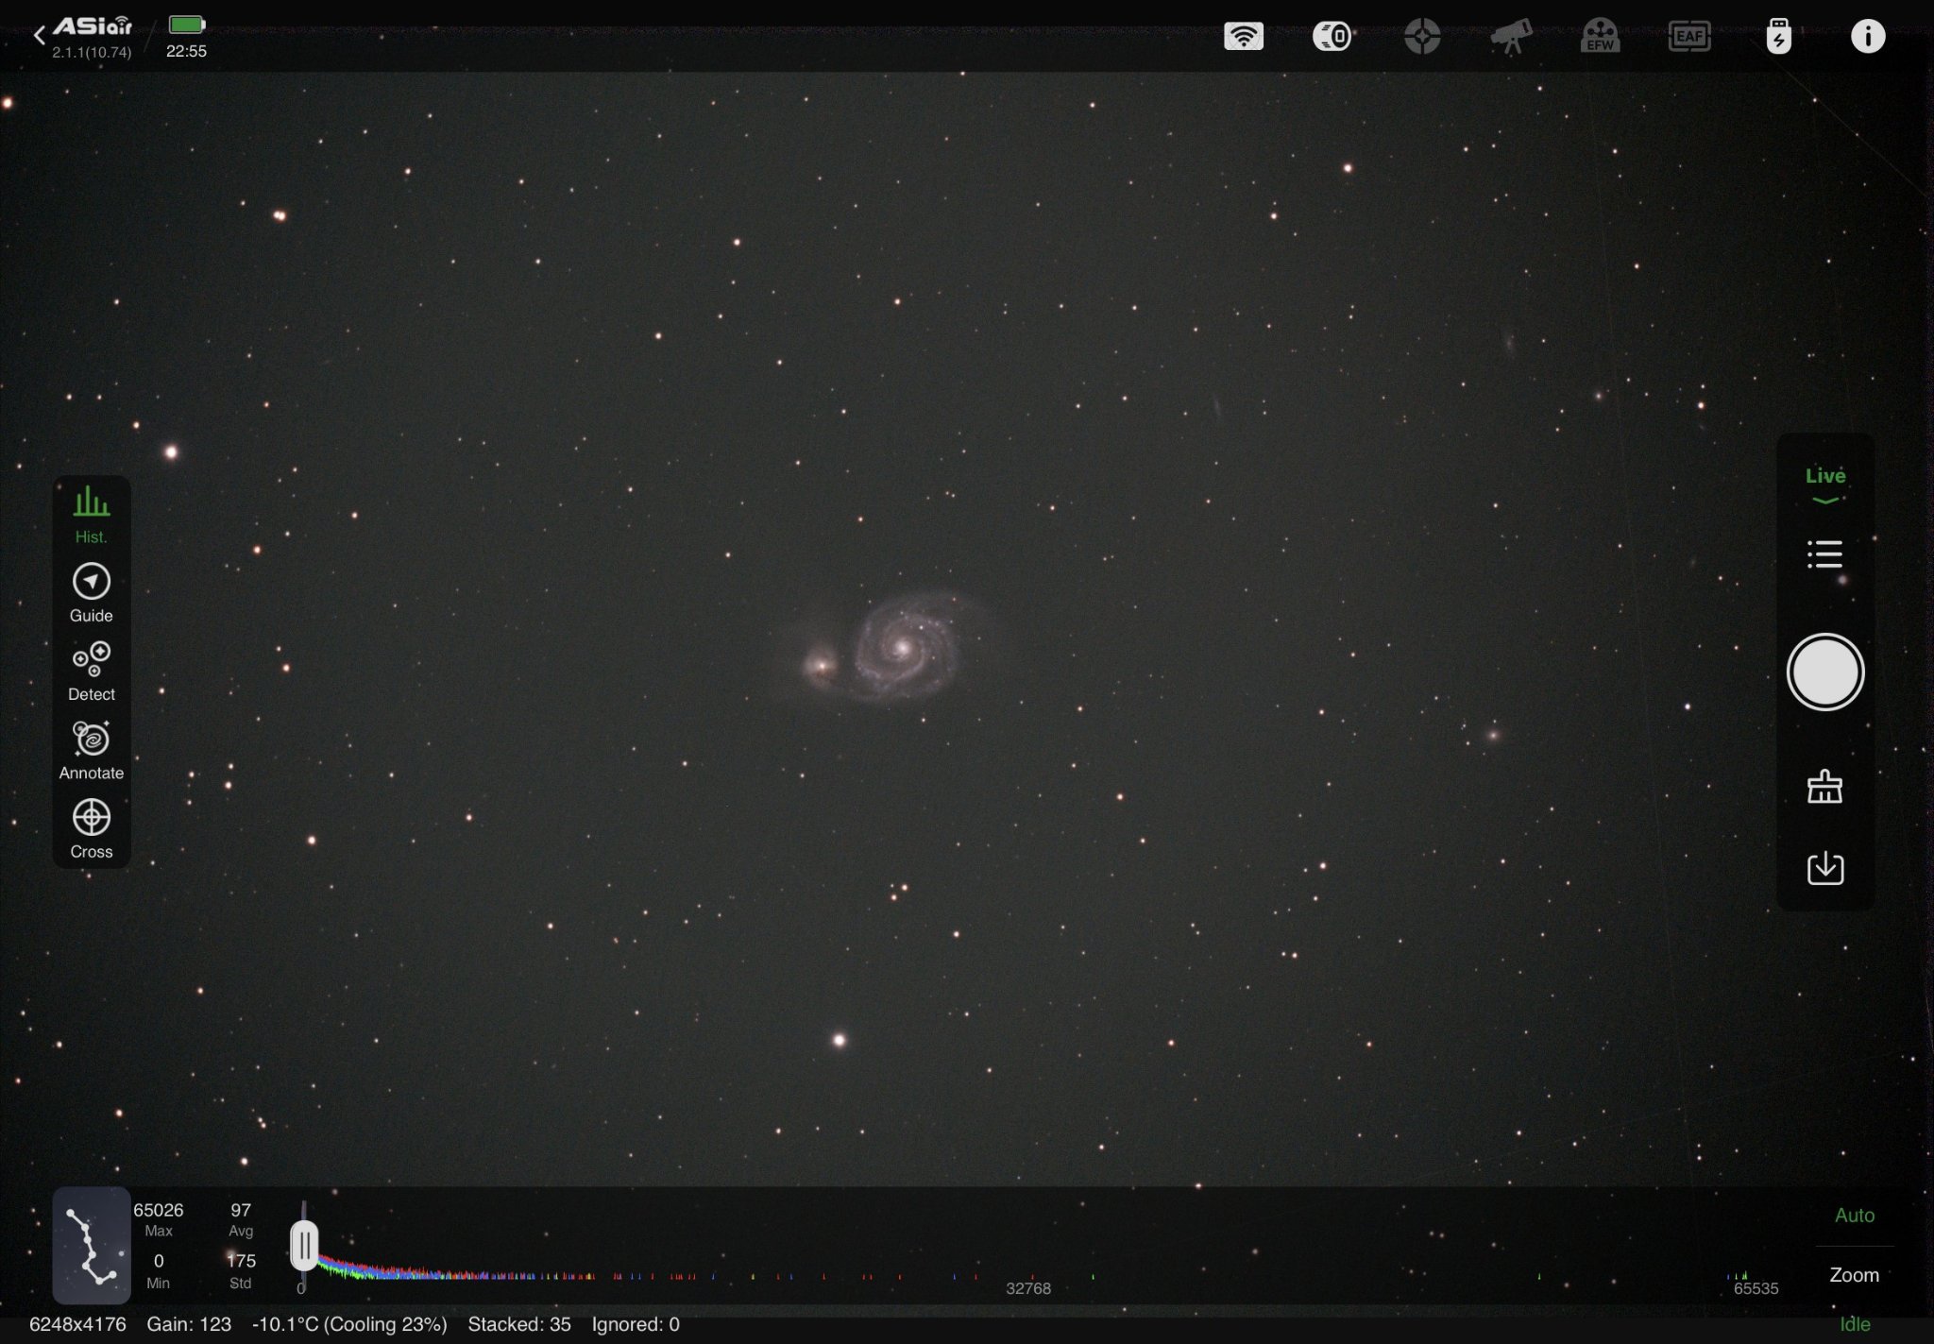Open the EAF focuser settings
The width and height of the screenshot is (1934, 1344).
pos(1689,37)
